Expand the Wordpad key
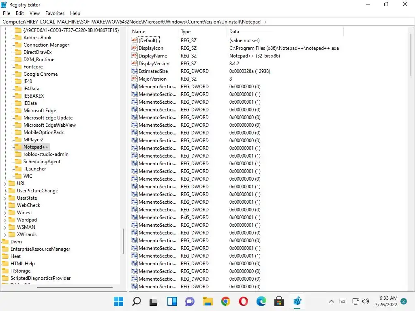Image resolution: width=415 pixels, height=311 pixels. [5, 220]
